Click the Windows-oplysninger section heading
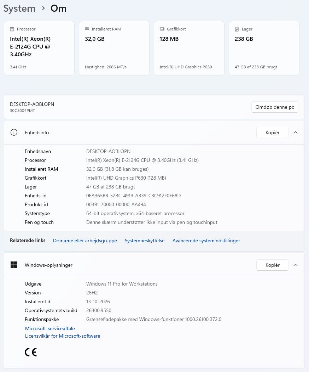 48,265
